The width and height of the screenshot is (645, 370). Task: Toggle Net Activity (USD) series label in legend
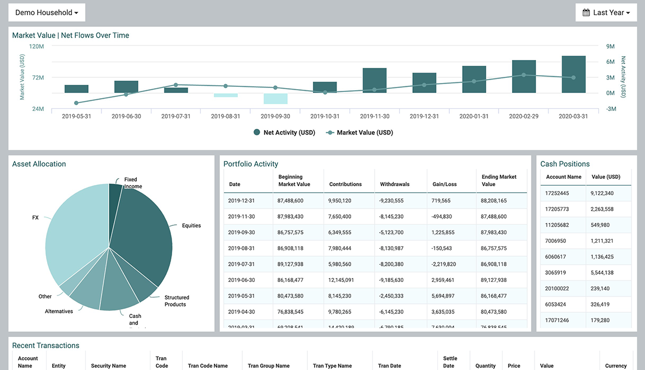tap(289, 133)
